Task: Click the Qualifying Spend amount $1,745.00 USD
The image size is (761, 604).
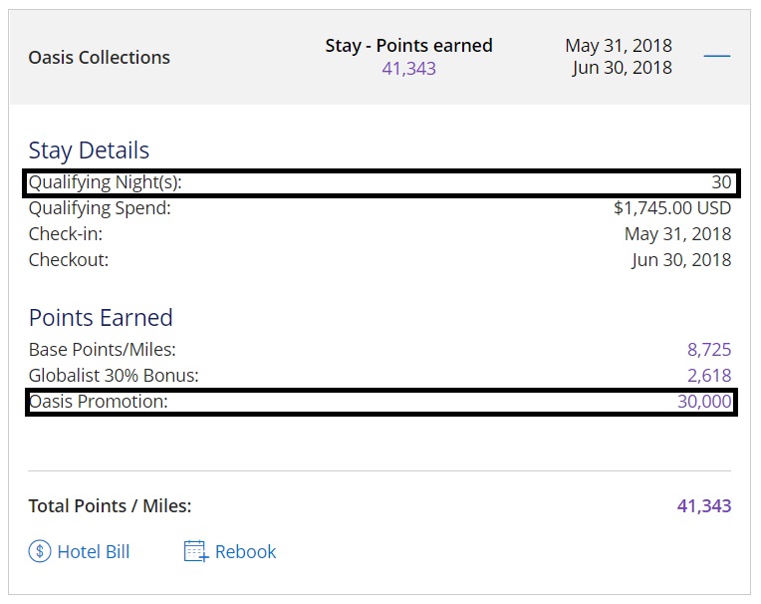Action: point(671,208)
